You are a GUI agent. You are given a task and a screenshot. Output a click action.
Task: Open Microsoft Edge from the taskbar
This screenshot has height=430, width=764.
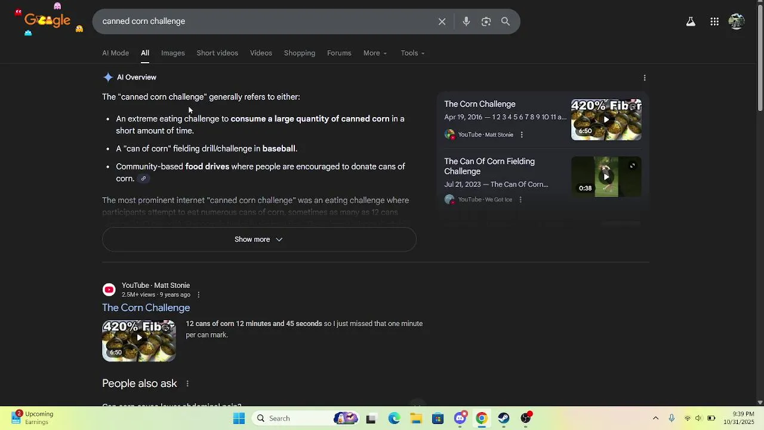(394, 419)
